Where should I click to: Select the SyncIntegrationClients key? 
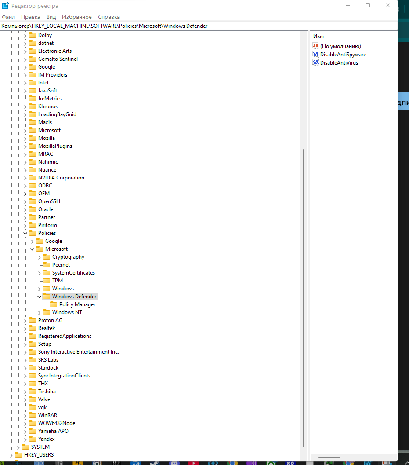[64, 375]
